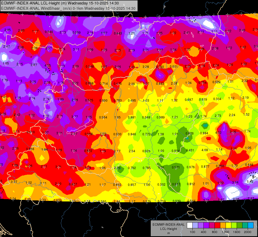Image resolution: width=258 pixels, height=237 pixels.
Task: Click the magenta legend swatch
Action: pyautogui.click(x=212, y=225)
